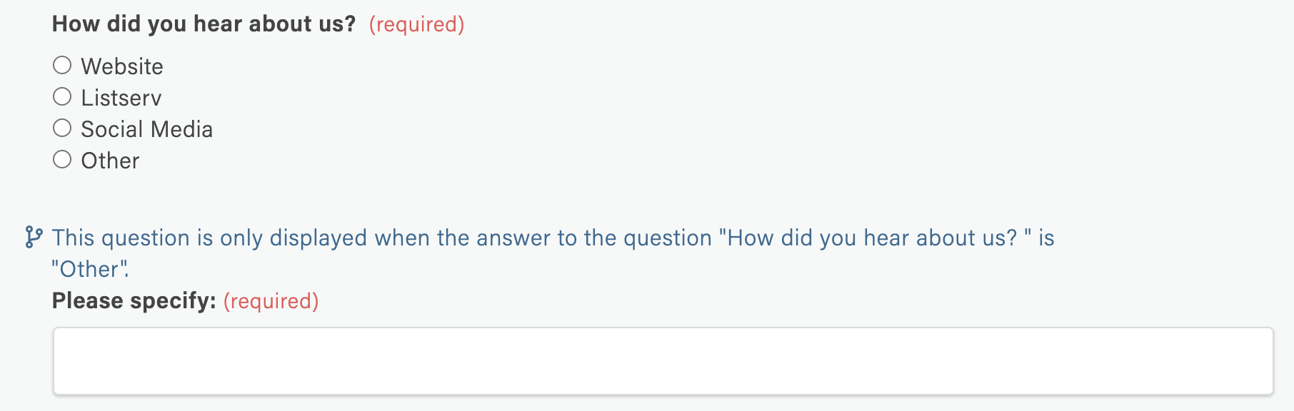Choose the Listserv radio option

click(x=62, y=96)
